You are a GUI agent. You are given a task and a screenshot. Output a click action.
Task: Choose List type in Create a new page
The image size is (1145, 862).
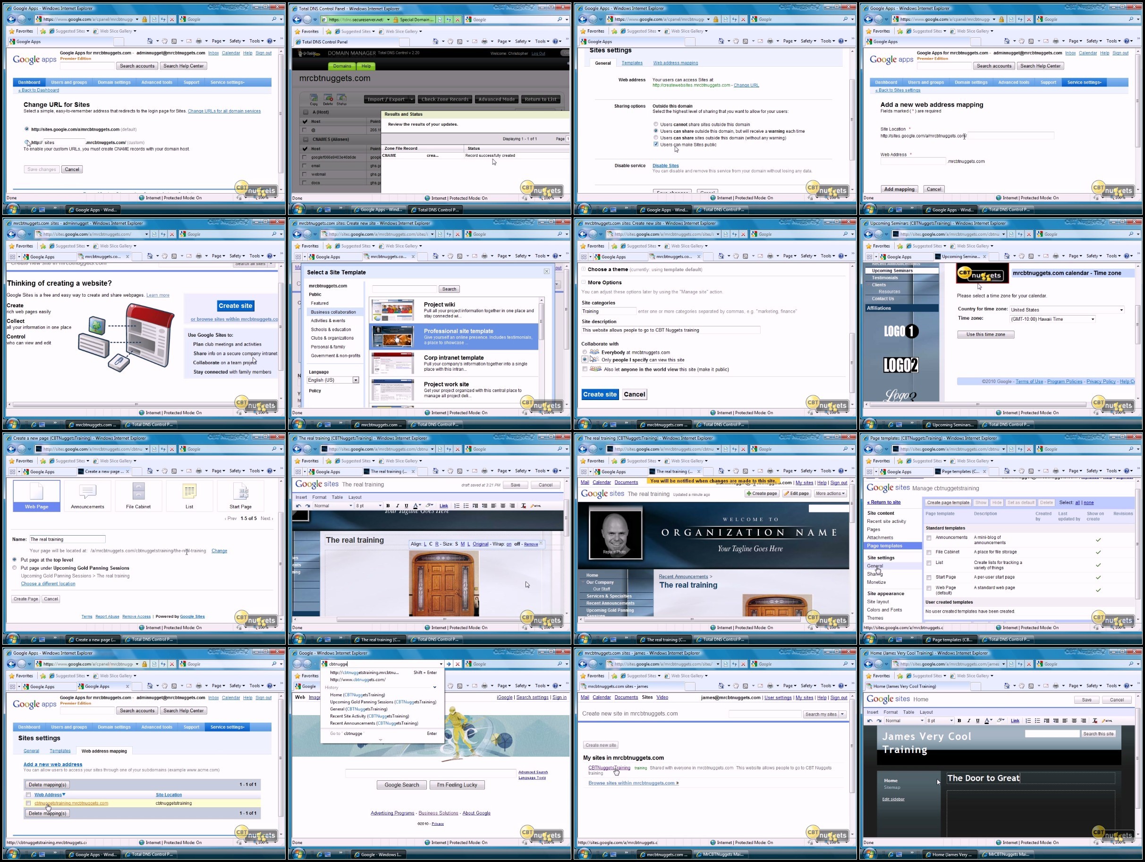[x=189, y=495]
